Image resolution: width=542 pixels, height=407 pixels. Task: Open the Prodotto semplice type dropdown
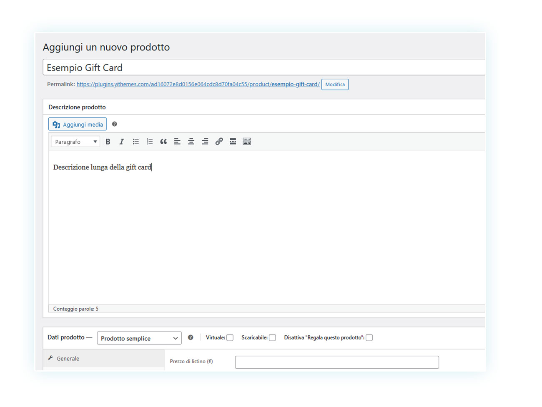pyautogui.click(x=139, y=338)
